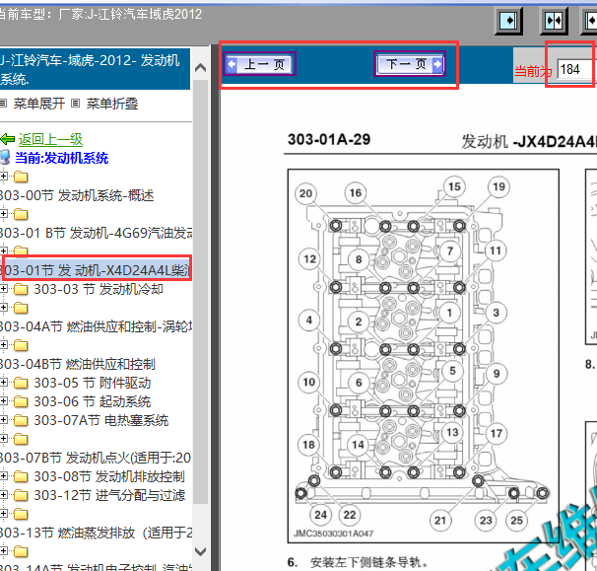Click the folder icon of 303-05 节 附件驱动

(21, 383)
